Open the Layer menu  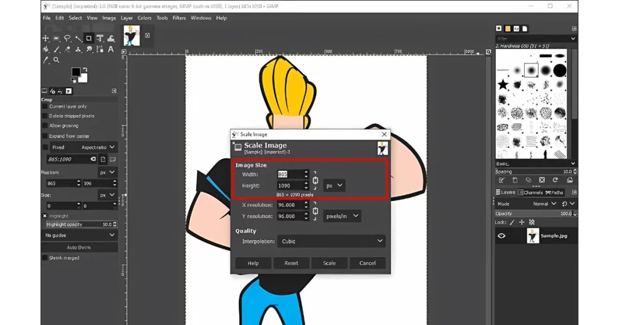click(127, 18)
